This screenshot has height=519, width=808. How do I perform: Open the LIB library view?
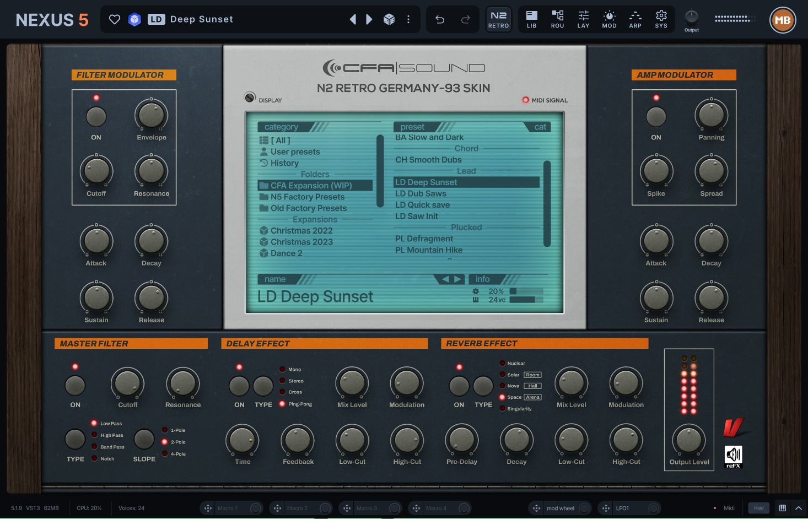531,19
